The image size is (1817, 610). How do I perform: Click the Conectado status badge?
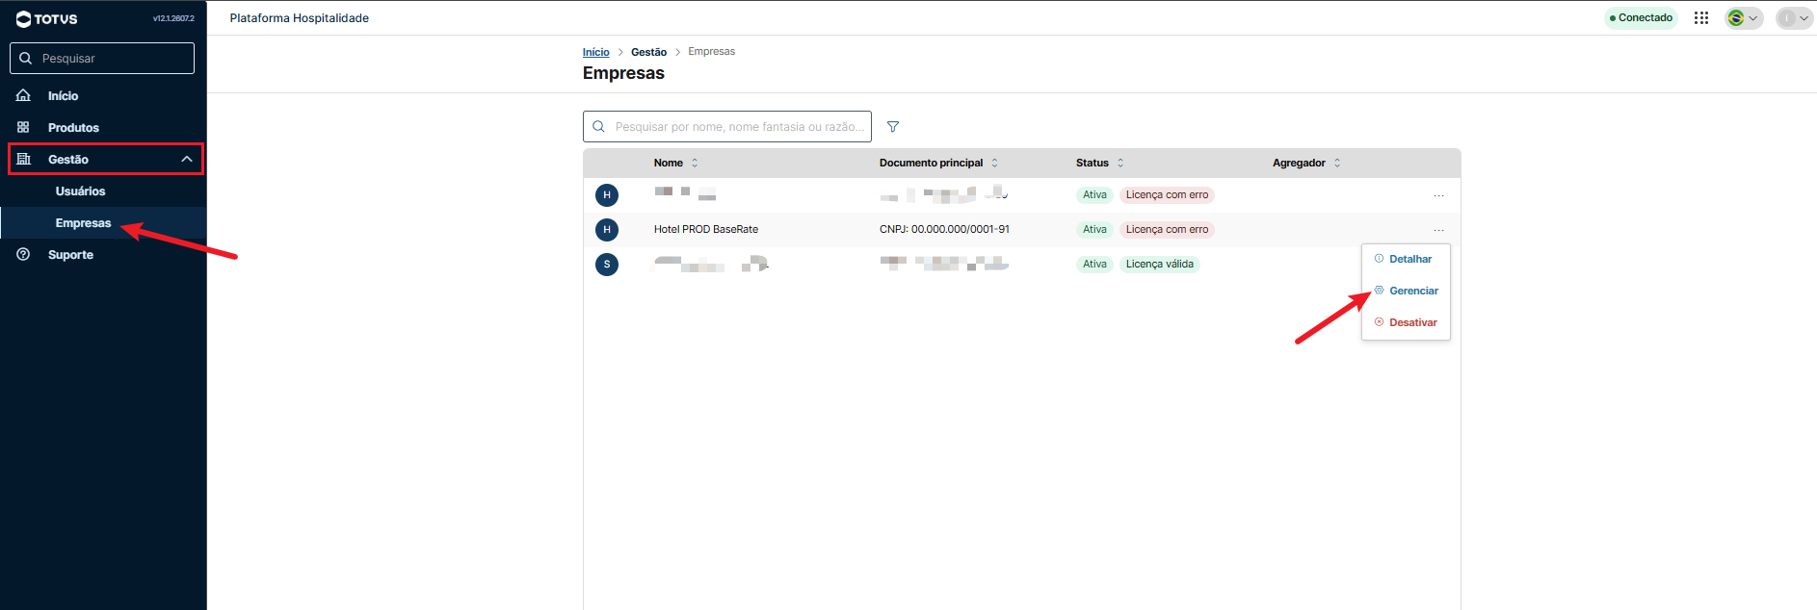[1641, 17]
